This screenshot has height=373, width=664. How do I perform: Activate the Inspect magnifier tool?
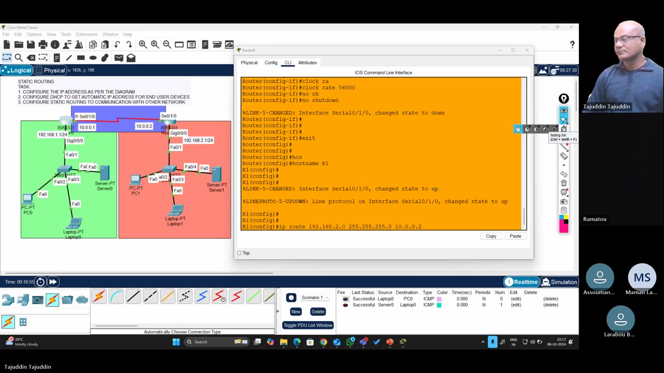coord(19,58)
